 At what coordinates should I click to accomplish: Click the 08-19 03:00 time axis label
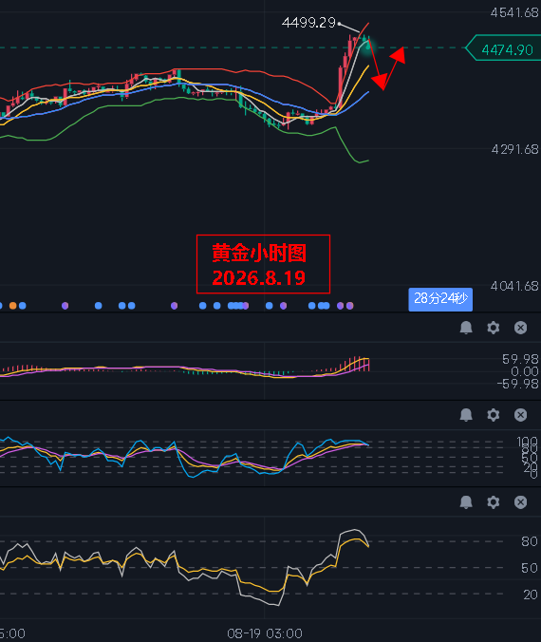tap(265, 633)
